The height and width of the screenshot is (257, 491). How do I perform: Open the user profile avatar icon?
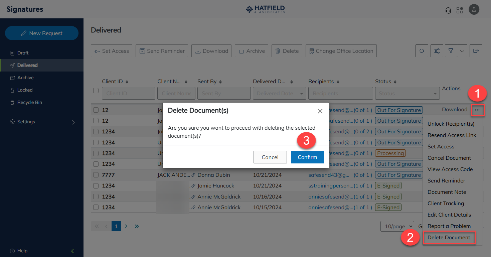pyautogui.click(x=474, y=9)
